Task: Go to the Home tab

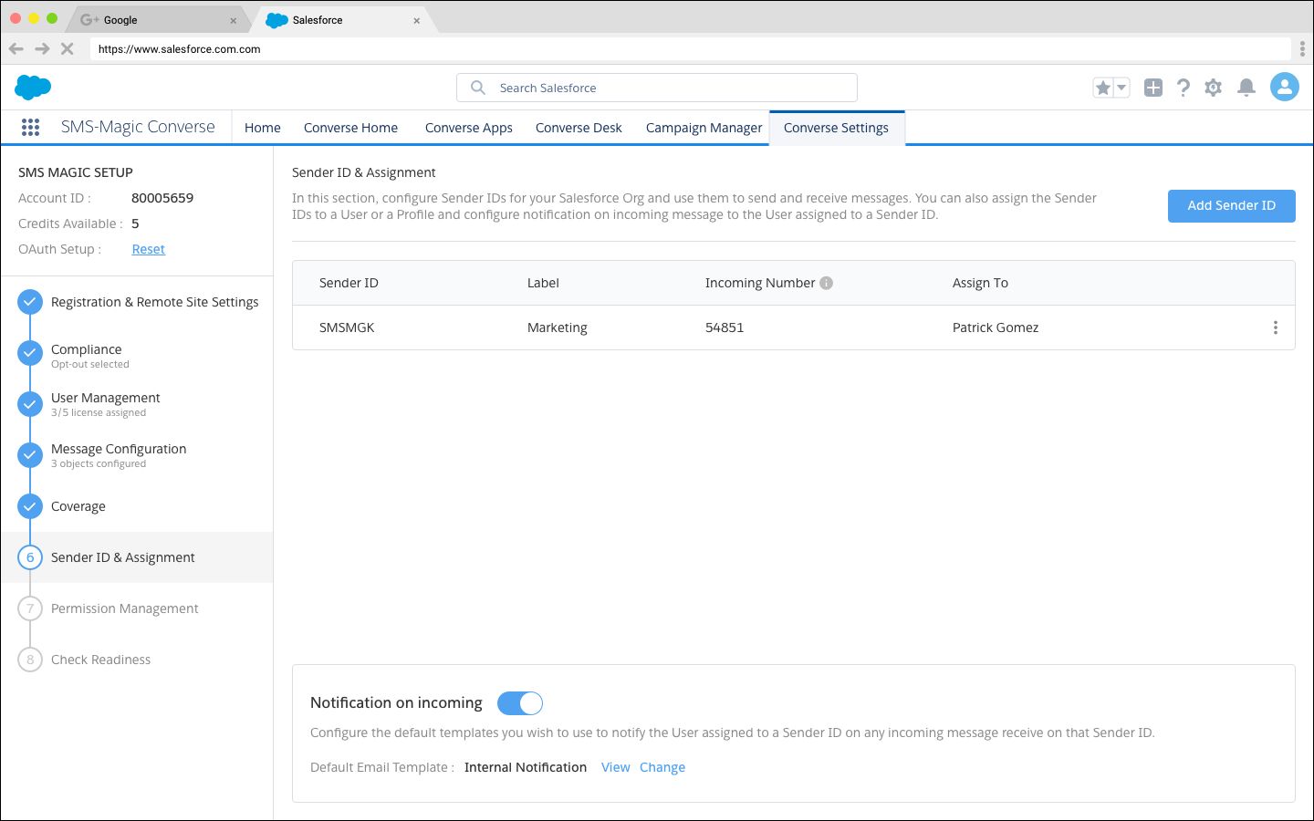Action: pyautogui.click(x=263, y=128)
